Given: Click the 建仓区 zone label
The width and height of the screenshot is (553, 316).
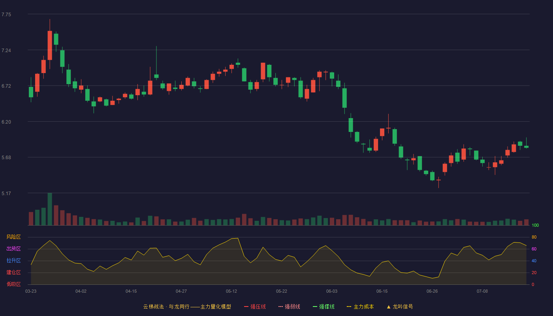Looking at the screenshot, I should (x=14, y=273).
